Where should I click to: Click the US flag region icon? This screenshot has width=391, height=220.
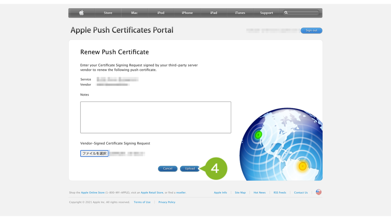pos(318,192)
